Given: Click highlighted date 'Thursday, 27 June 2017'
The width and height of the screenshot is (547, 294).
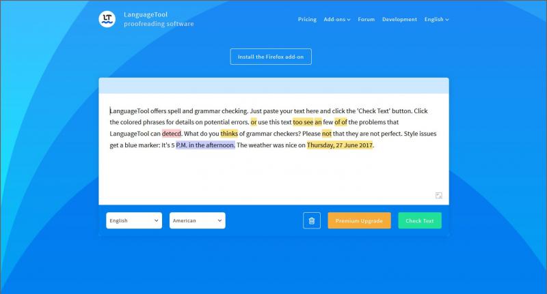Looking at the screenshot, I should (x=340, y=145).
